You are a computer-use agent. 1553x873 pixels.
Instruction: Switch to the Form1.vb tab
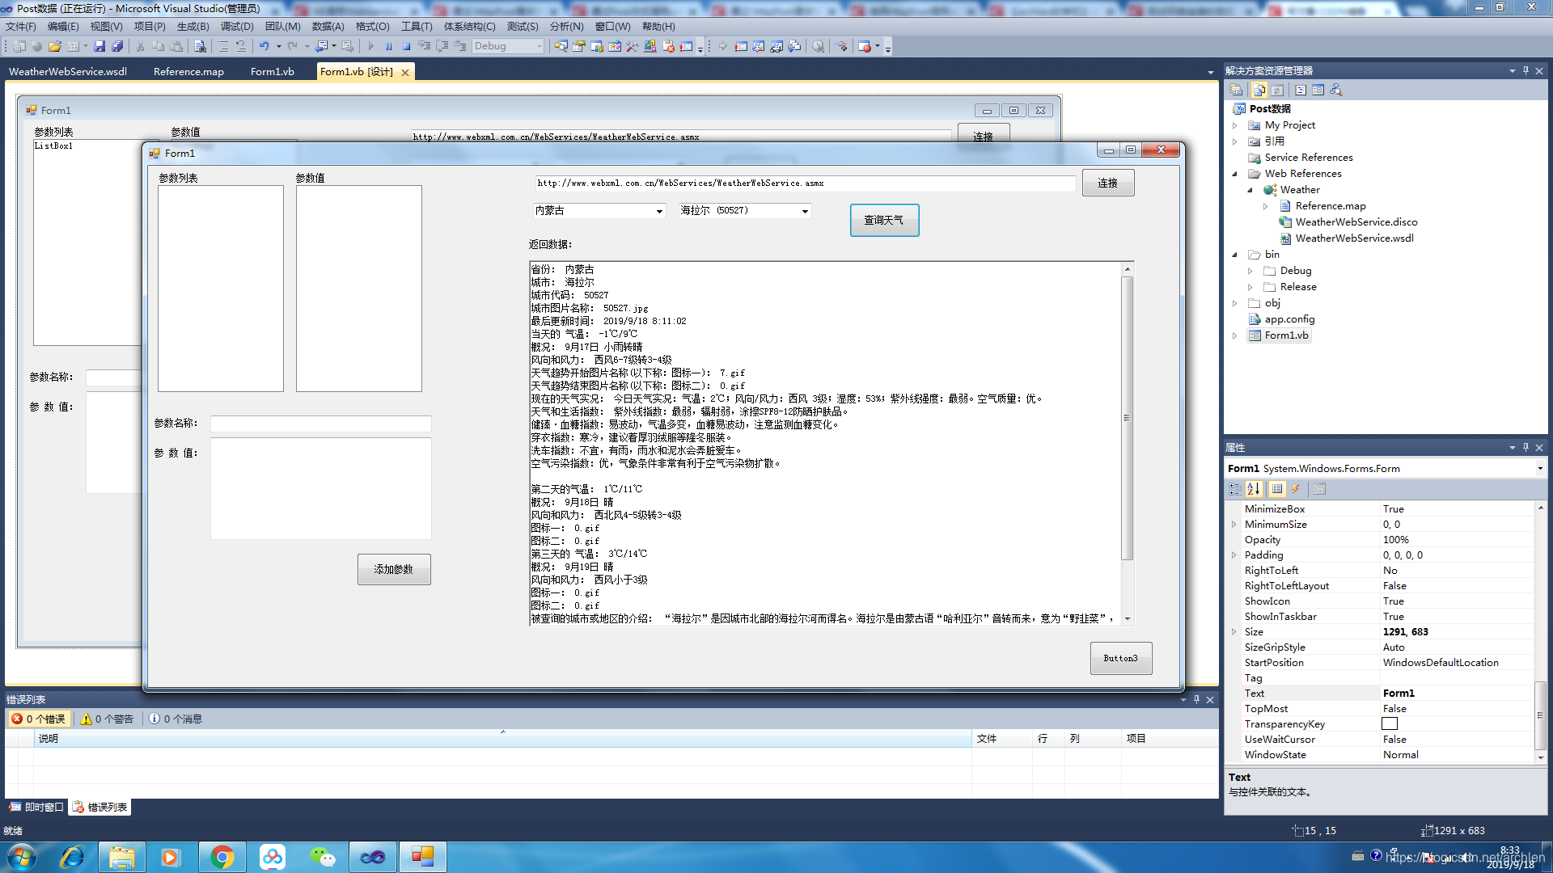(272, 72)
